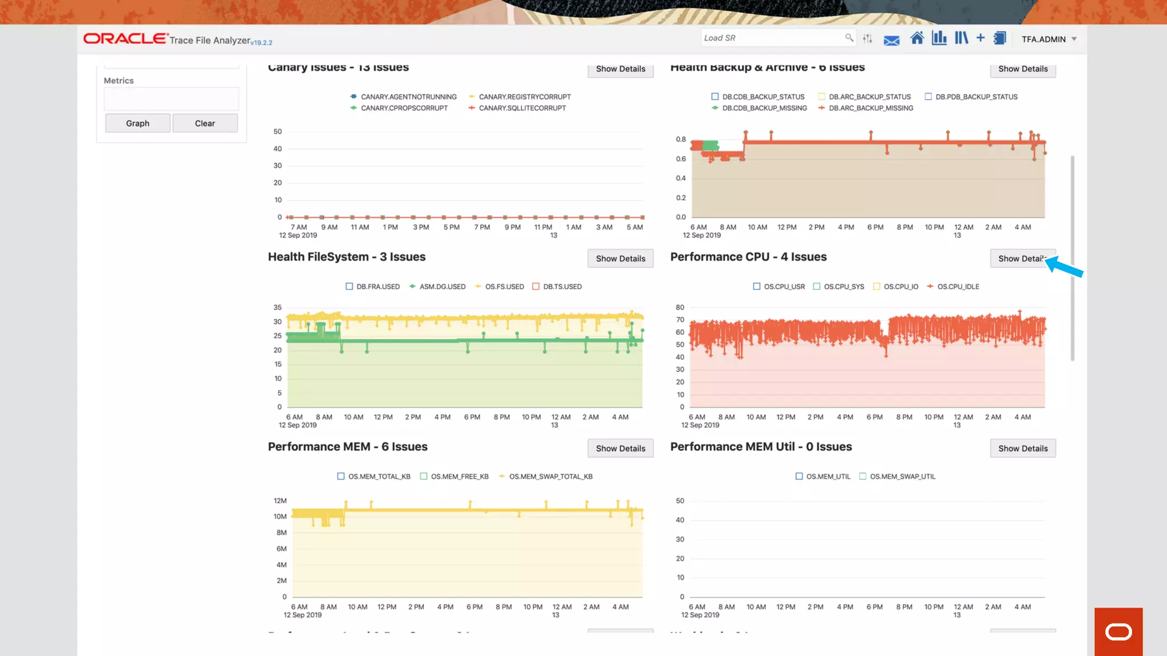Toggle OS.CPU_USR legend checkbox
The height and width of the screenshot is (656, 1167).
757,286
